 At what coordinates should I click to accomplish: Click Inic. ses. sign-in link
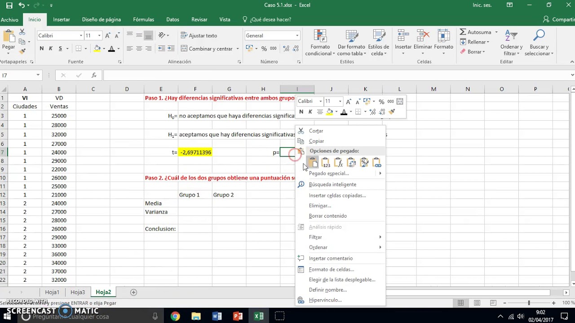(482, 5)
